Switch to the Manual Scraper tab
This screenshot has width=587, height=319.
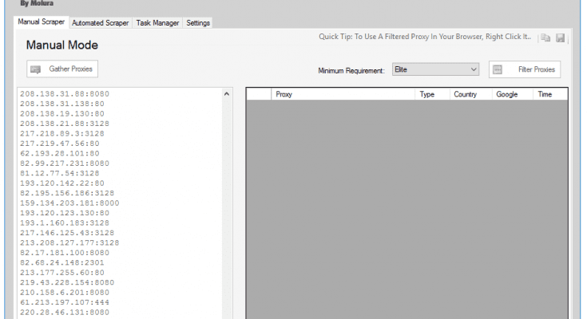click(42, 23)
